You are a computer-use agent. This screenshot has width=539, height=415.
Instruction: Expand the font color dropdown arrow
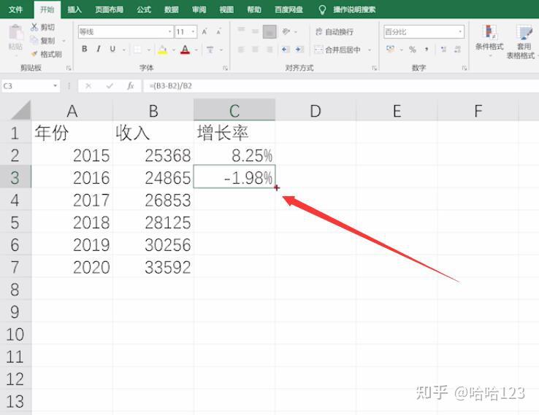(196, 50)
